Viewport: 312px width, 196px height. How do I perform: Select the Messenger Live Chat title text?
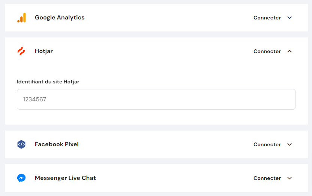[65, 178]
